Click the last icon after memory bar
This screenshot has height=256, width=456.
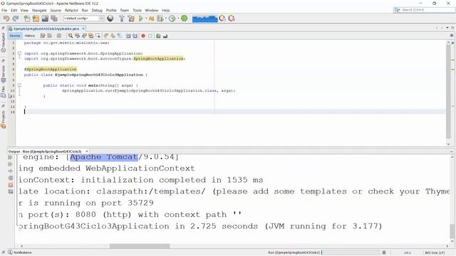point(232,18)
